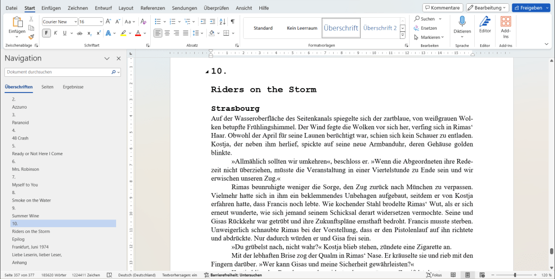
Task: Click the red font color swatch
Action: (x=138, y=33)
